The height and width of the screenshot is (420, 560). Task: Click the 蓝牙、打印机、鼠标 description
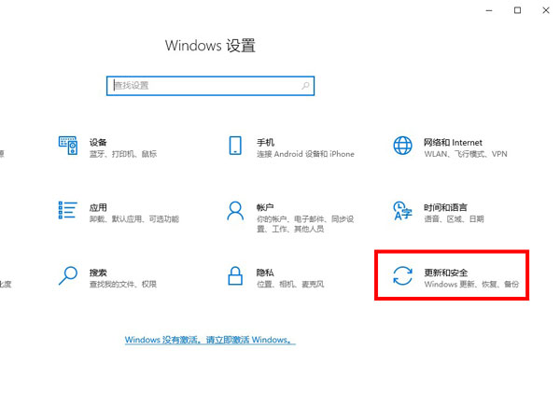(123, 154)
